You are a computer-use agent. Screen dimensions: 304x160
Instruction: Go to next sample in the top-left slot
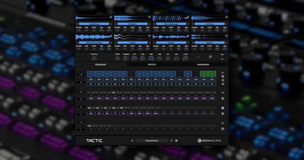(111, 24)
